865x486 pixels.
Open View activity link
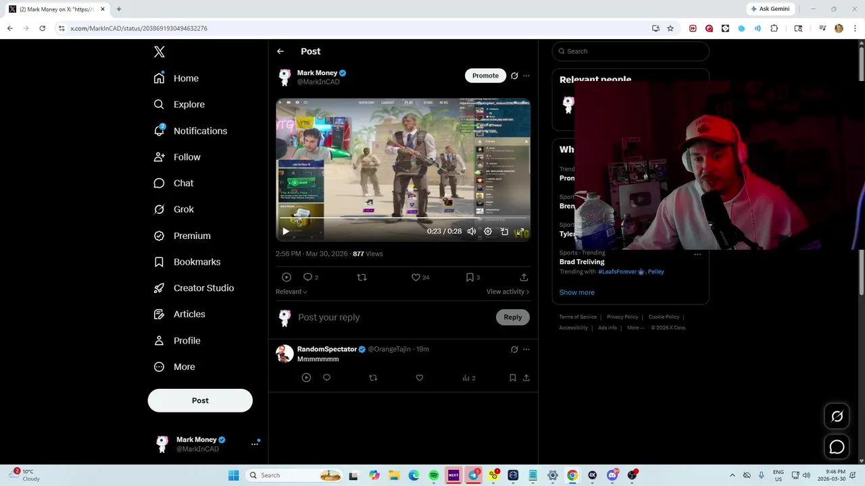tap(508, 292)
